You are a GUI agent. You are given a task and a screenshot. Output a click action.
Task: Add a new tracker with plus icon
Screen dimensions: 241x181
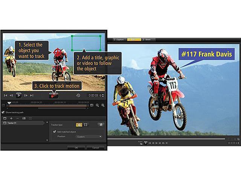click(11, 118)
